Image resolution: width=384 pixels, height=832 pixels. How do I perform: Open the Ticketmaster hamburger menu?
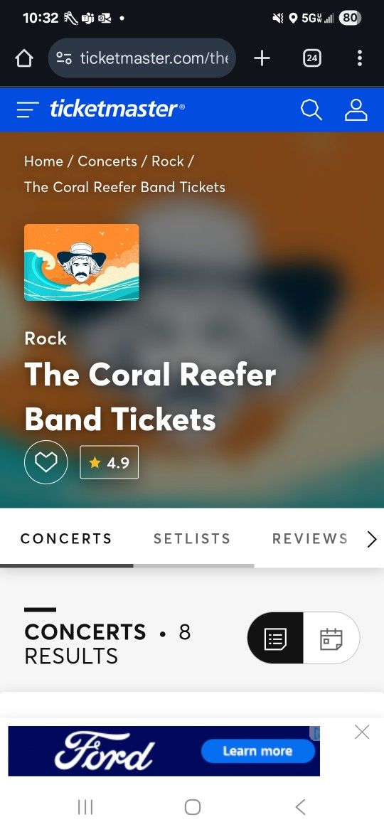tap(28, 110)
